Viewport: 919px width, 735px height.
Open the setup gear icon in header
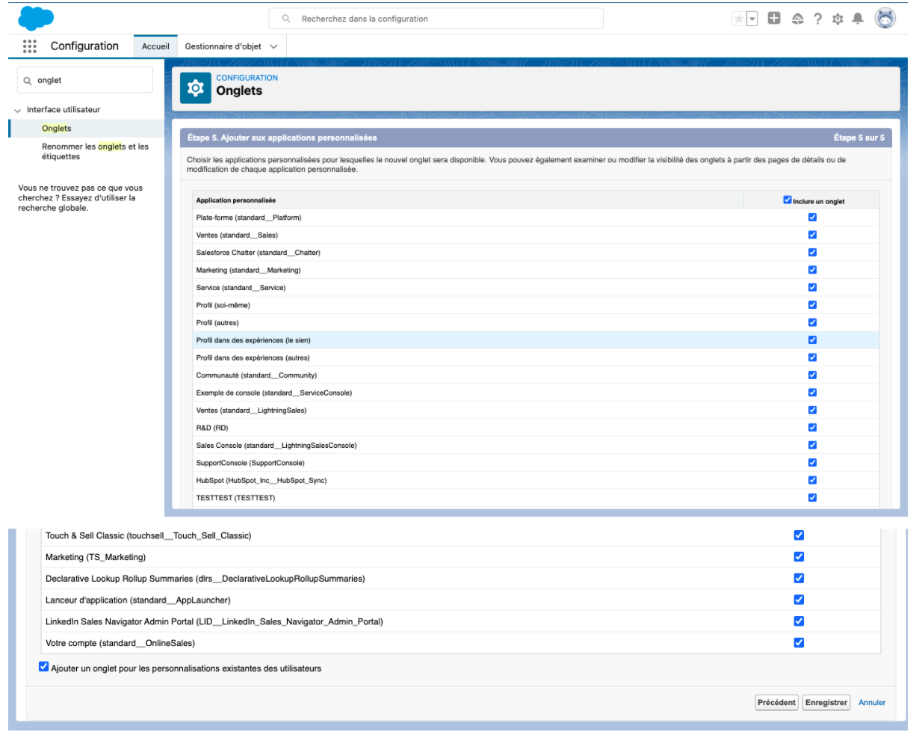[x=838, y=19]
